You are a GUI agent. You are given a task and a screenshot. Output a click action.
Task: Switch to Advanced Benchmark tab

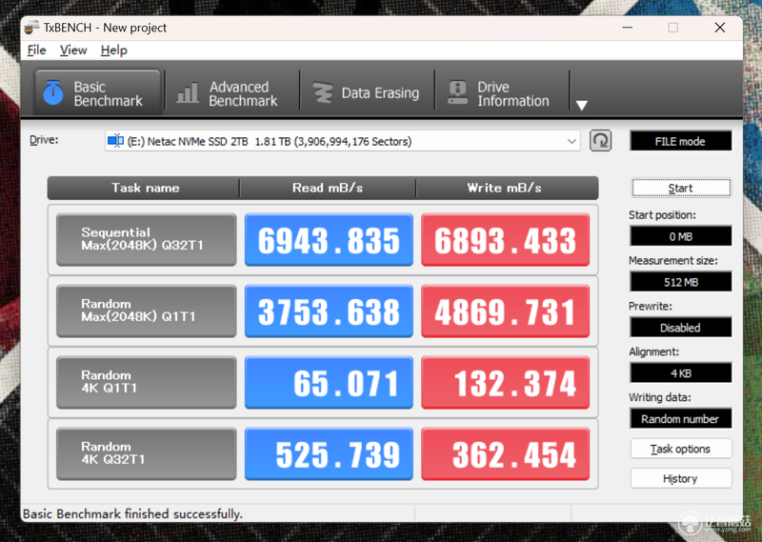232,92
